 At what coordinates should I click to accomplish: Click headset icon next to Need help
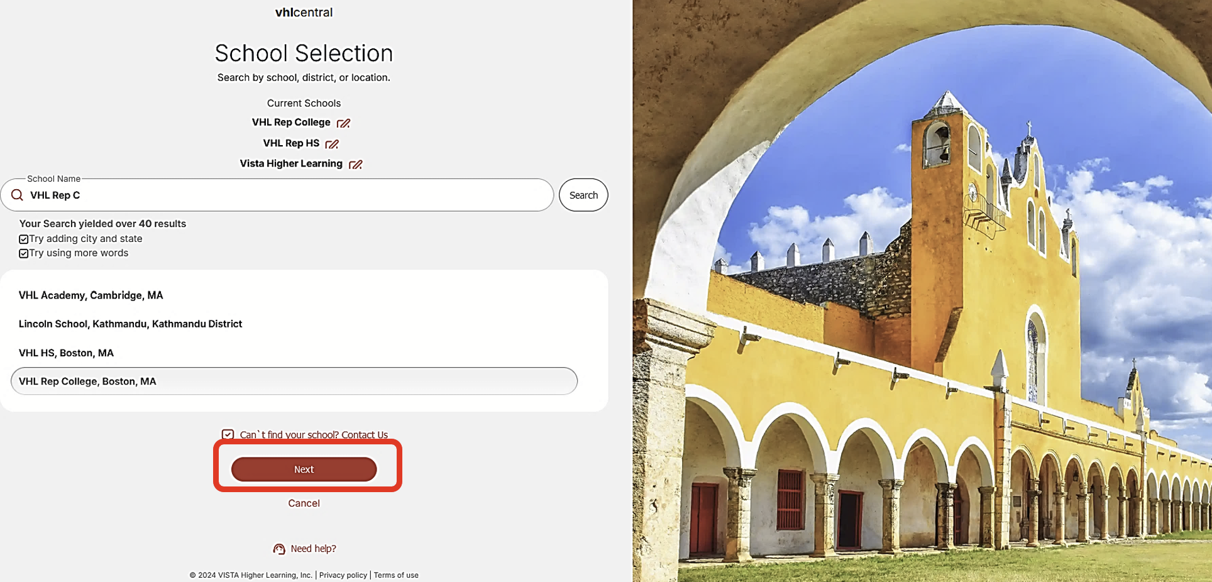click(x=279, y=549)
